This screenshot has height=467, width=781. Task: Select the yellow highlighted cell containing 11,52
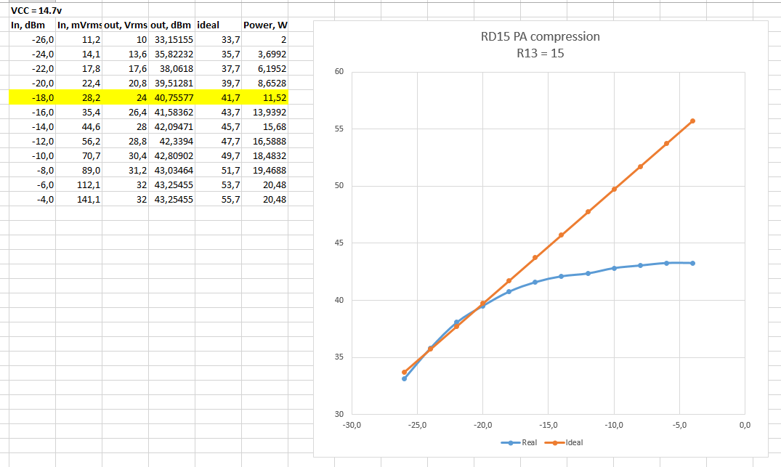265,97
